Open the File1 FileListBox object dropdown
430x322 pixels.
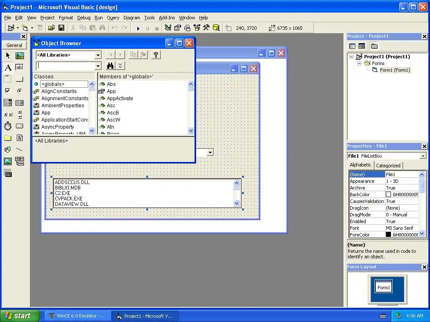423,156
